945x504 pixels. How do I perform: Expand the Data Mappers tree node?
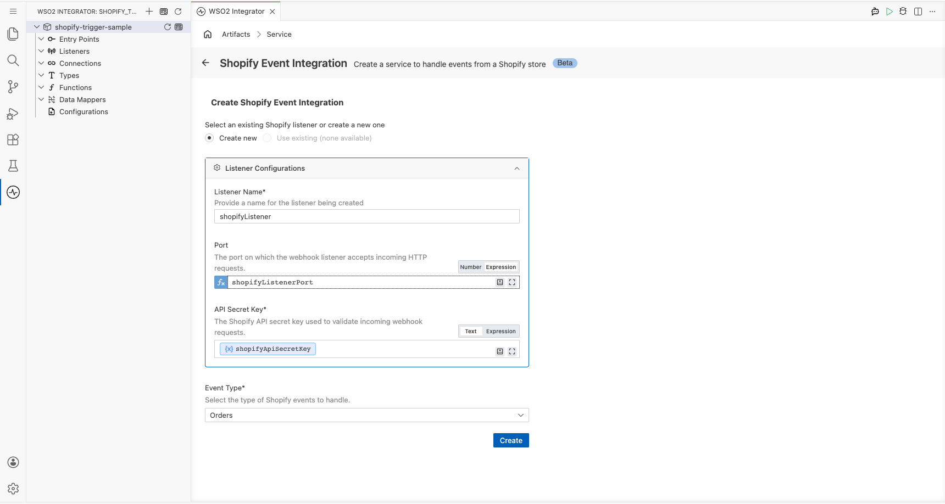click(x=41, y=99)
